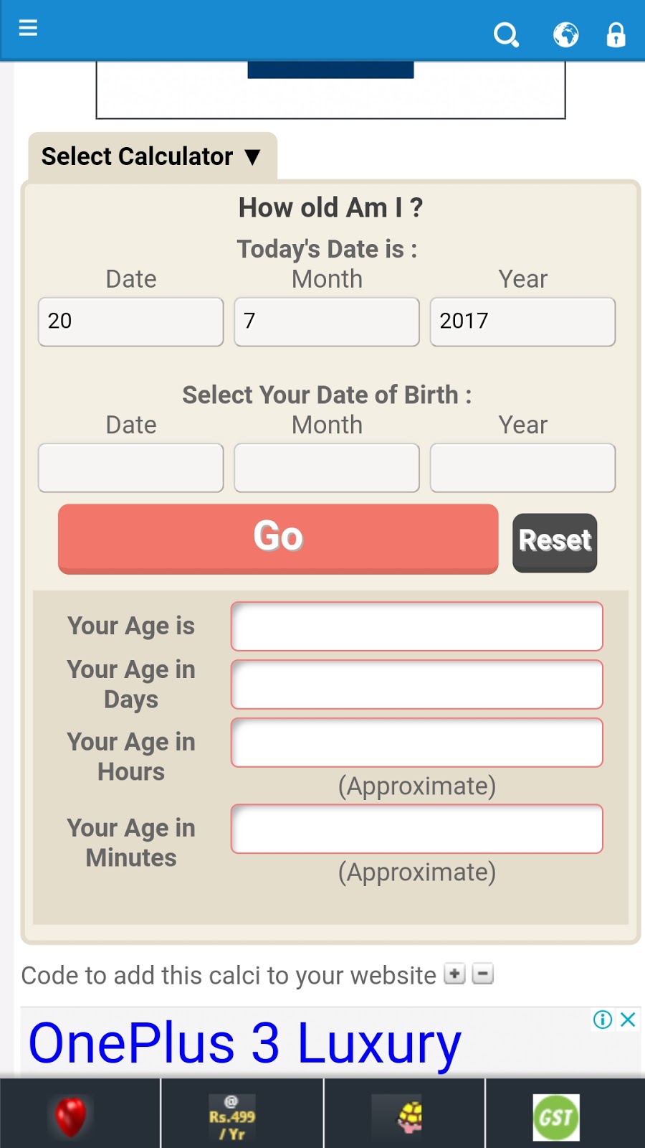645x1148 pixels.
Task: Open the red balloon calculator shortcut
Action: point(71,1116)
